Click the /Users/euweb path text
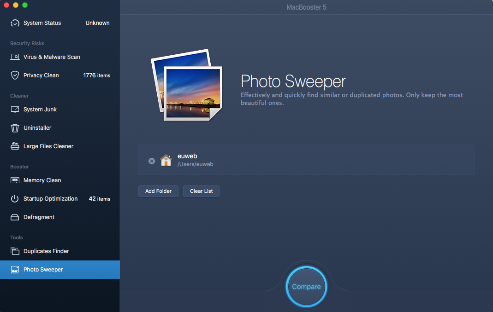Image resolution: width=493 pixels, height=312 pixels. click(195, 164)
